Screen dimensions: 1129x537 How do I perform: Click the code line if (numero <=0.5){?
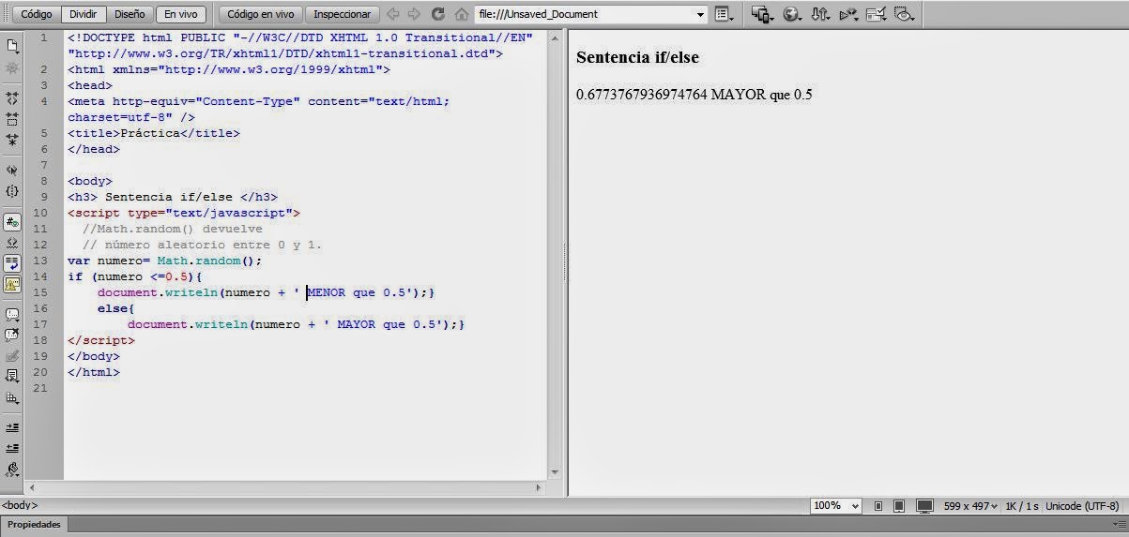click(x=135, y=276)
